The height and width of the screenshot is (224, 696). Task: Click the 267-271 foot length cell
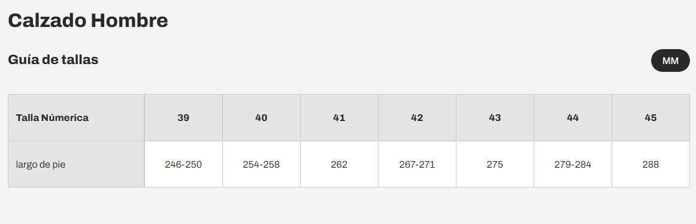click(417, 165)
